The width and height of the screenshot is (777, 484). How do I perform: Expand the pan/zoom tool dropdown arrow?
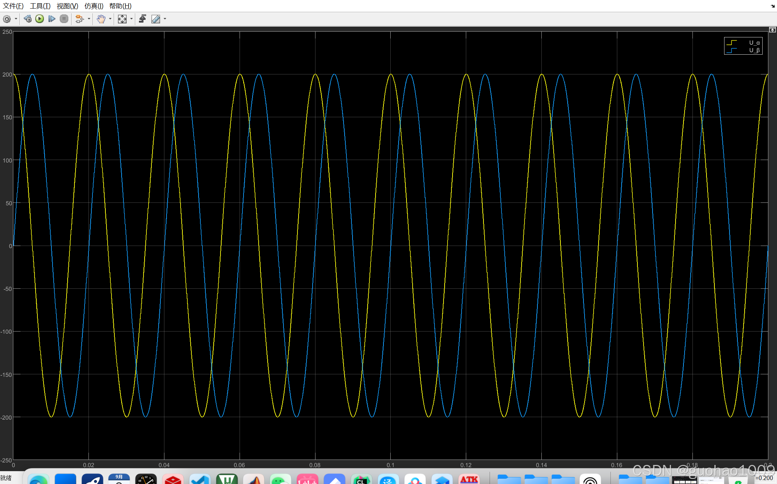[x=110, y=19]
